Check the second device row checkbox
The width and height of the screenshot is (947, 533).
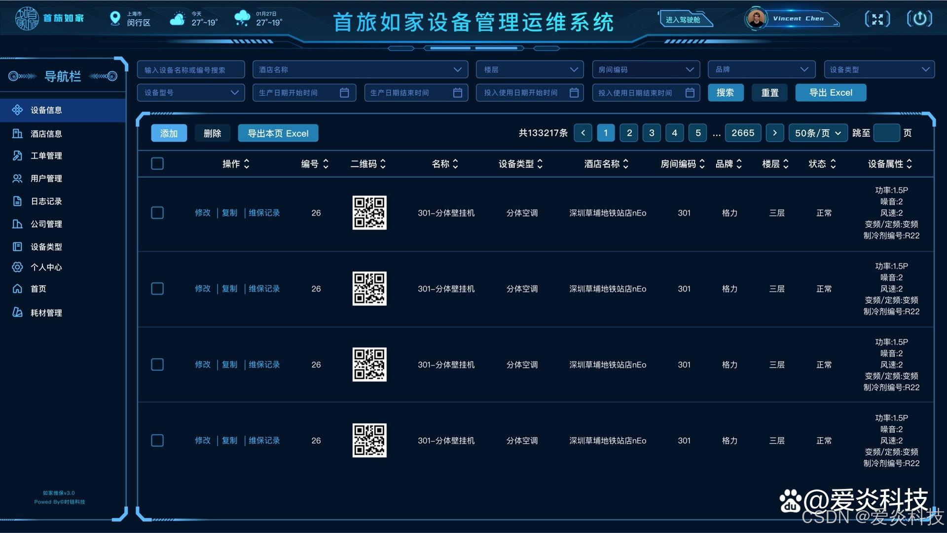pos(157,289)
